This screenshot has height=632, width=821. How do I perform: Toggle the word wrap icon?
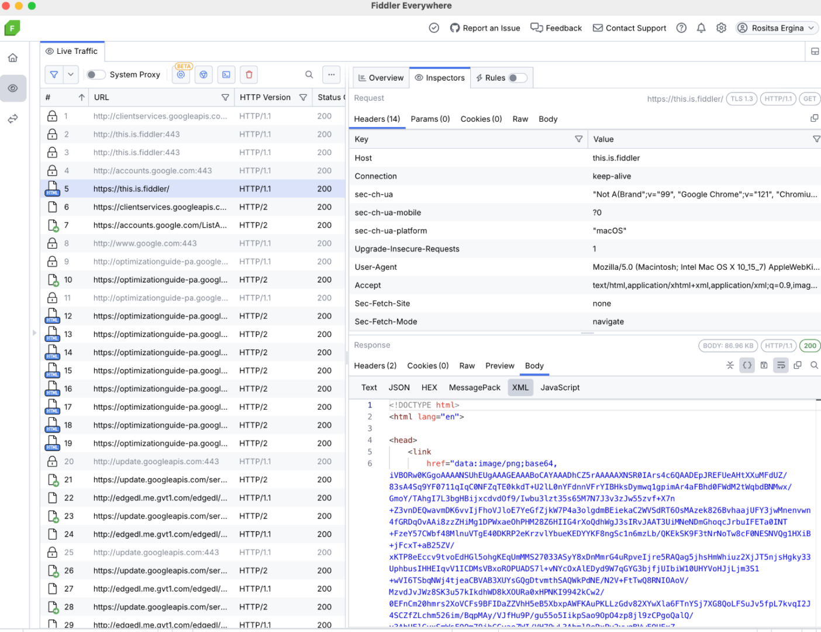pyautogui.click(x=781, y=365)
